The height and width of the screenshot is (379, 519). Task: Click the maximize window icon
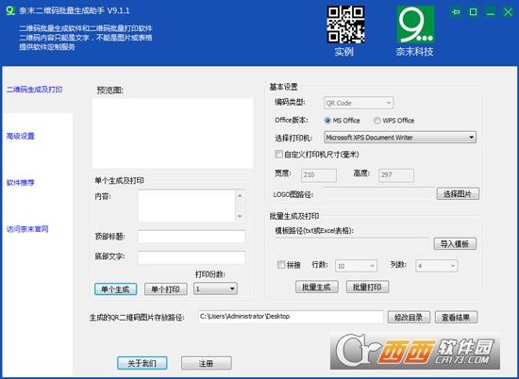(x=474, y=12)
